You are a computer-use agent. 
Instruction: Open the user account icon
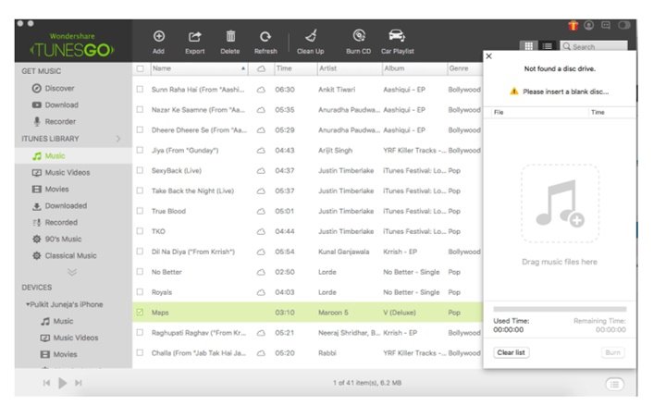point(588,26)
